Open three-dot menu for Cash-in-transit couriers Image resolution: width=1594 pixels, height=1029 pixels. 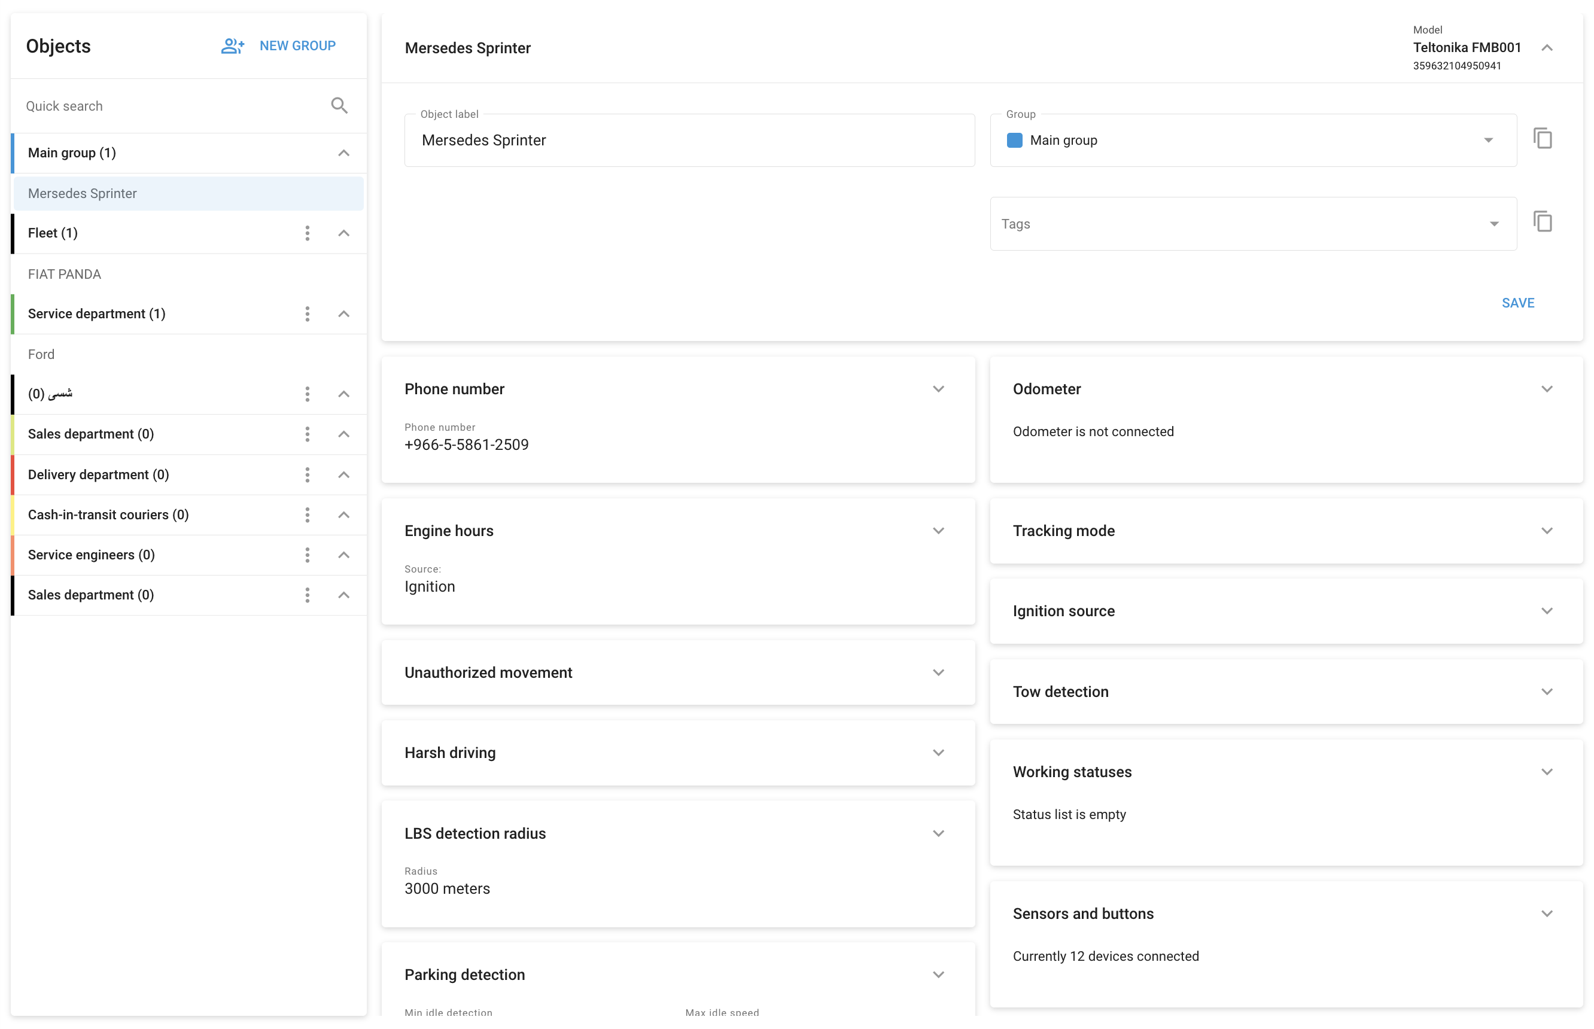(308, 515)
